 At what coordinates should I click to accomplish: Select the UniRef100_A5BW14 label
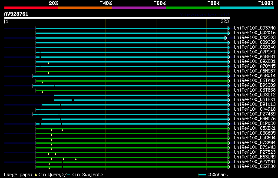coord(255,76)
